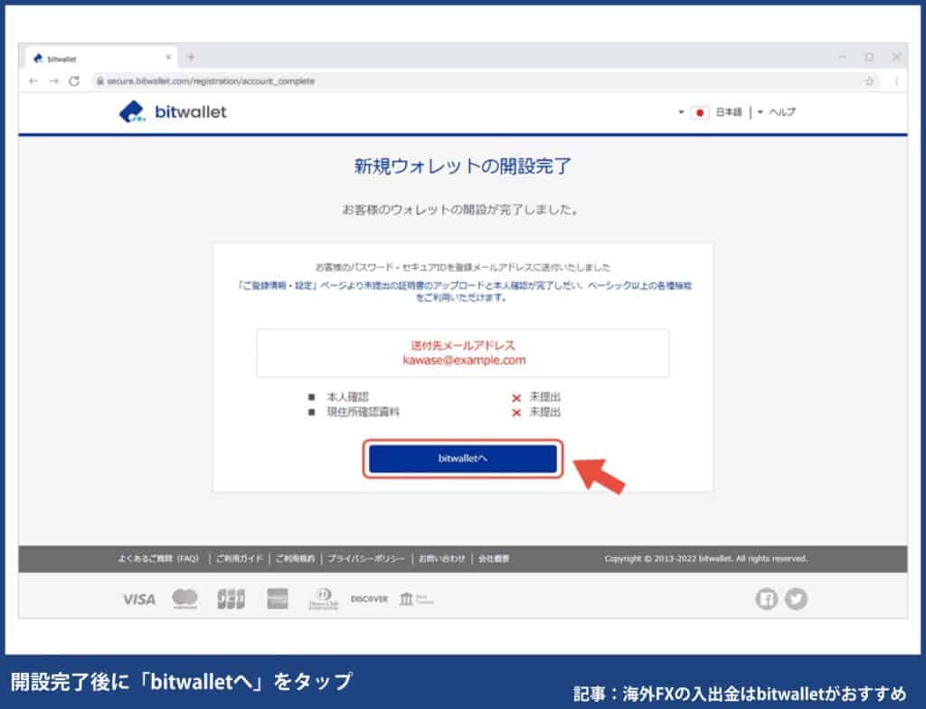Open 会社概要 footer link

point(494,558)
